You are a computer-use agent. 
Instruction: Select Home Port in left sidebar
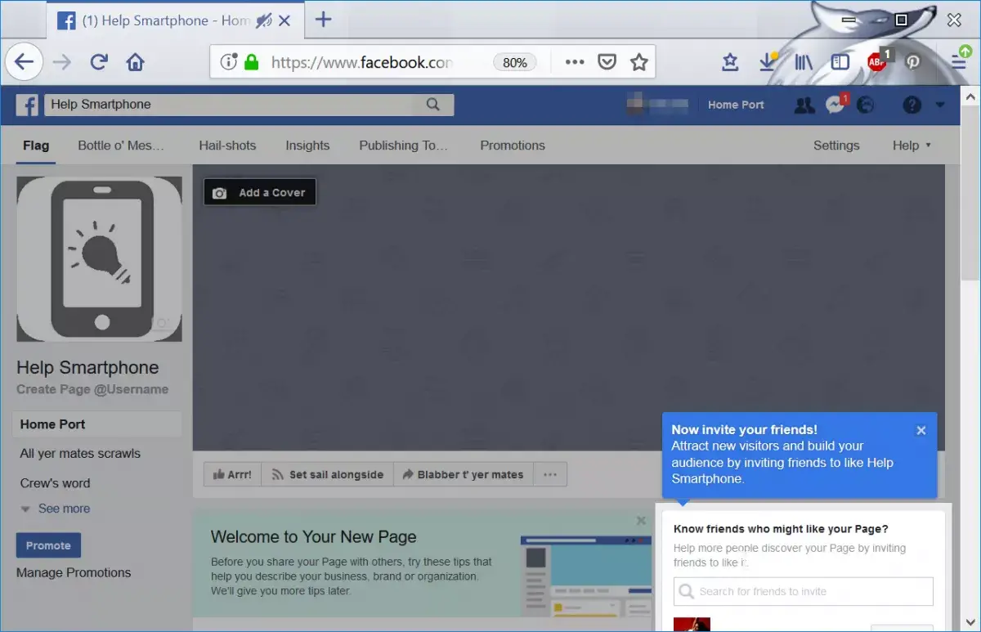click(x=97, y=424)
